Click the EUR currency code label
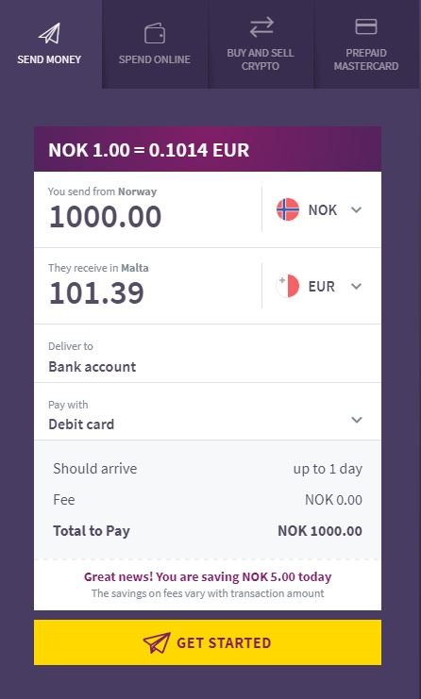421x699 pixels. tap(322, 286)
